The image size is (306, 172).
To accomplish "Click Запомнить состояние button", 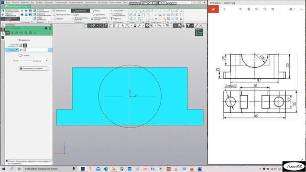I will (x=33, y=68).
